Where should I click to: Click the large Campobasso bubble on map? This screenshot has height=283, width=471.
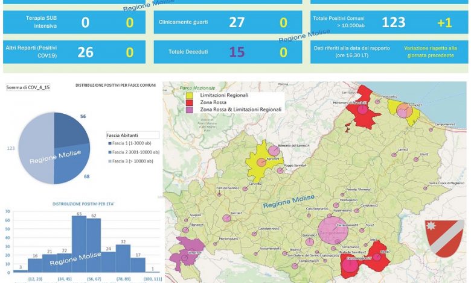point(330,229)
